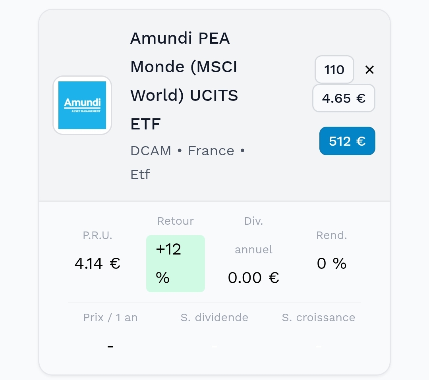The height and width of the screenshot is (380, 429).
Task: Click the Amundi Asset Management logo
Action: point(82,105)
